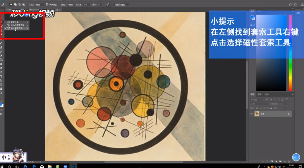Click the Select and Mask button
The width and height of the screenshot is (304, 168).
click(x=121, y=5)
